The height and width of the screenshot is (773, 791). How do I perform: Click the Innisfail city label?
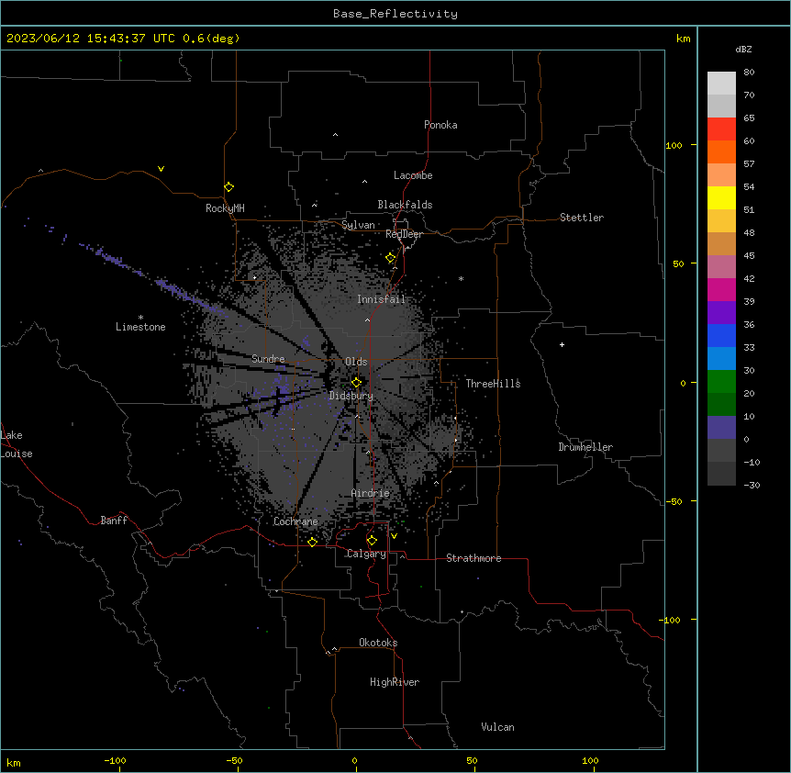tap(381, 299)
